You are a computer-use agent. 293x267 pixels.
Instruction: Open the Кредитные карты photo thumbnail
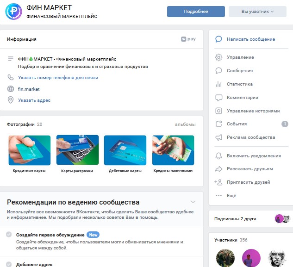click(30, 150)
